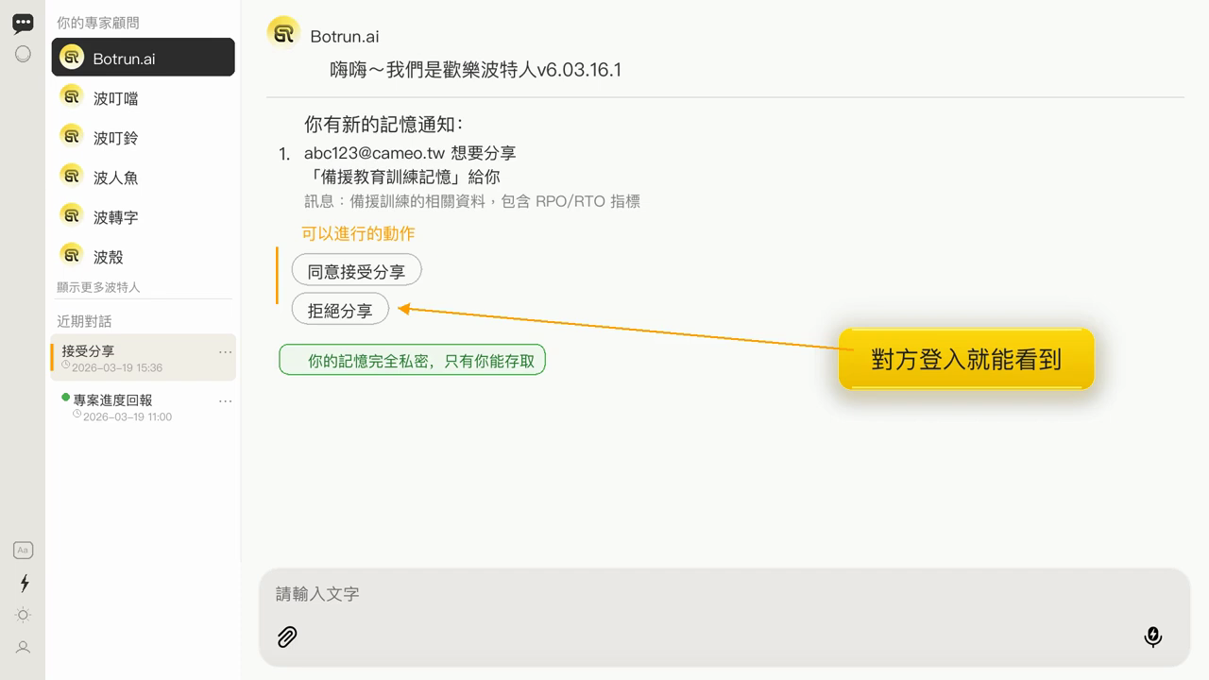Open the chat bubble icon in left rail
Image resolution: width=1209 pixels, height=680 pixels.
[23, 24]
